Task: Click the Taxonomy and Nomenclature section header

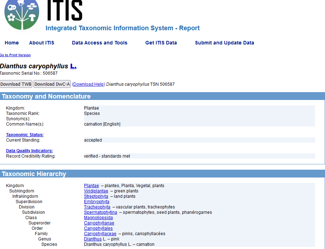Action: [x=162, y=96]
